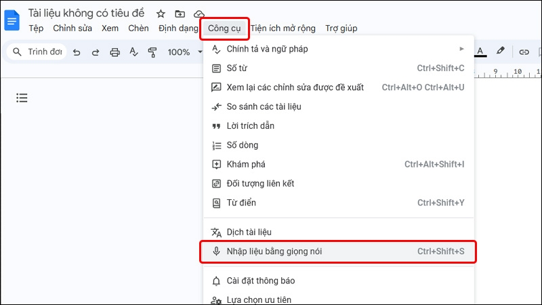This screenshot has width=542, height=305.
Task: Open Từ điển dictionary entry
Action: tap(339, 203)
